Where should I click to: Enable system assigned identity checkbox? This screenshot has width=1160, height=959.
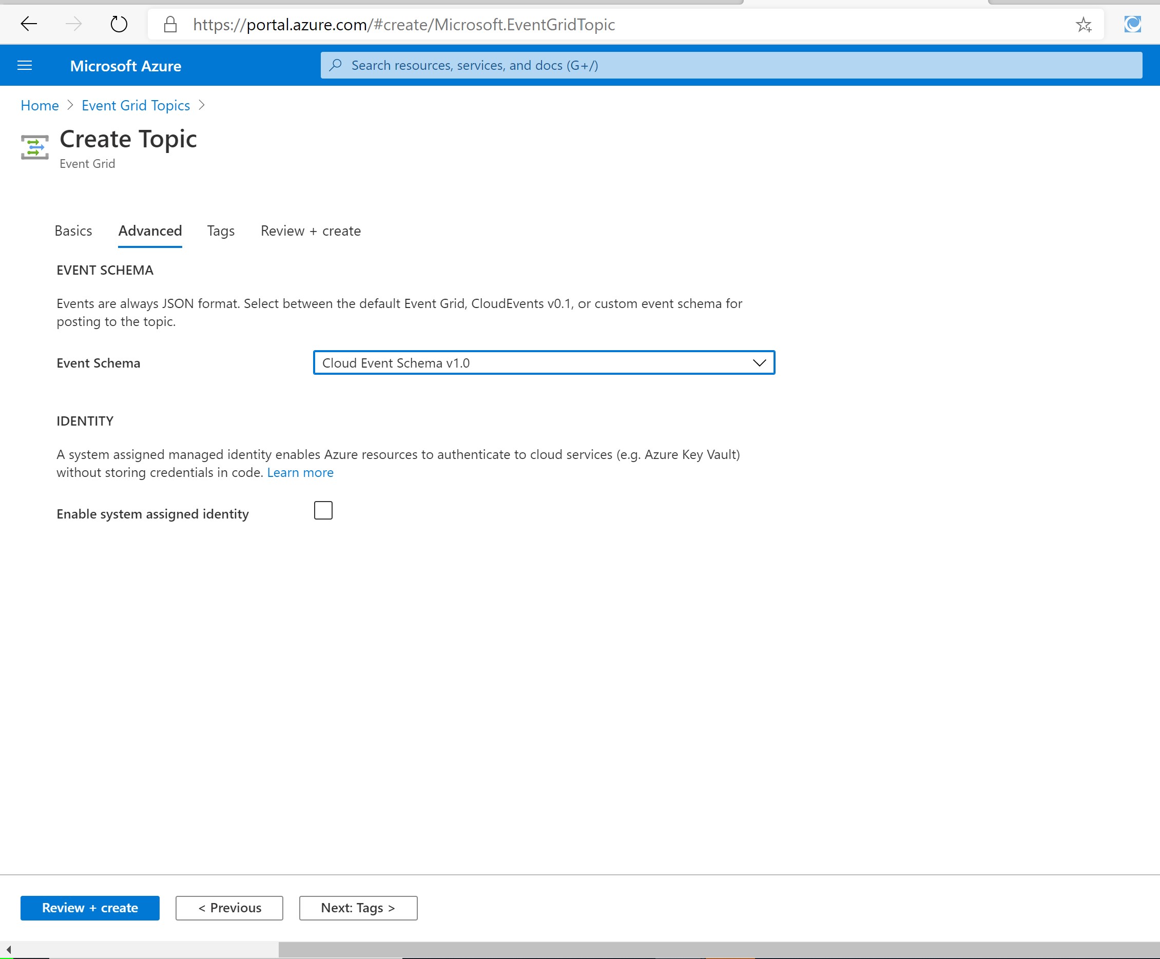[x=323, y=510]
